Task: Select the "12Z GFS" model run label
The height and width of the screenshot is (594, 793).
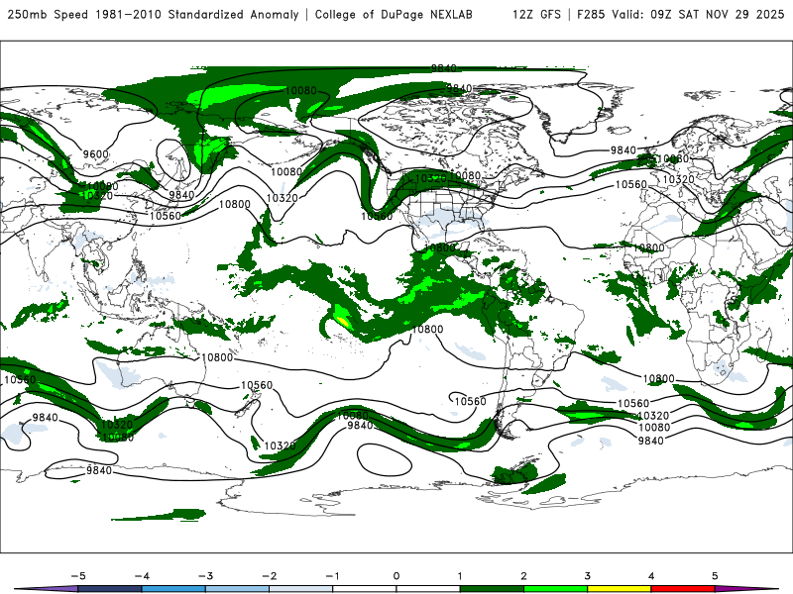Action: point(536,14)
